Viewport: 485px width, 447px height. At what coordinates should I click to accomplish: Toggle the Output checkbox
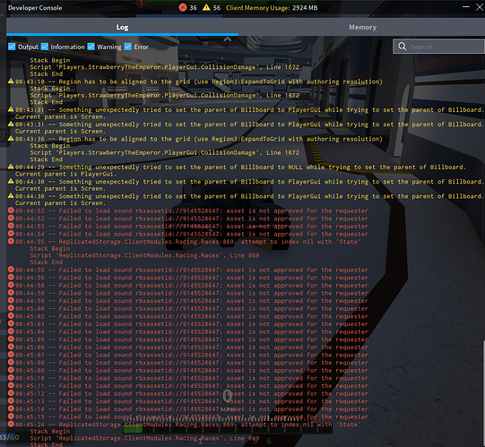(12, 47)
